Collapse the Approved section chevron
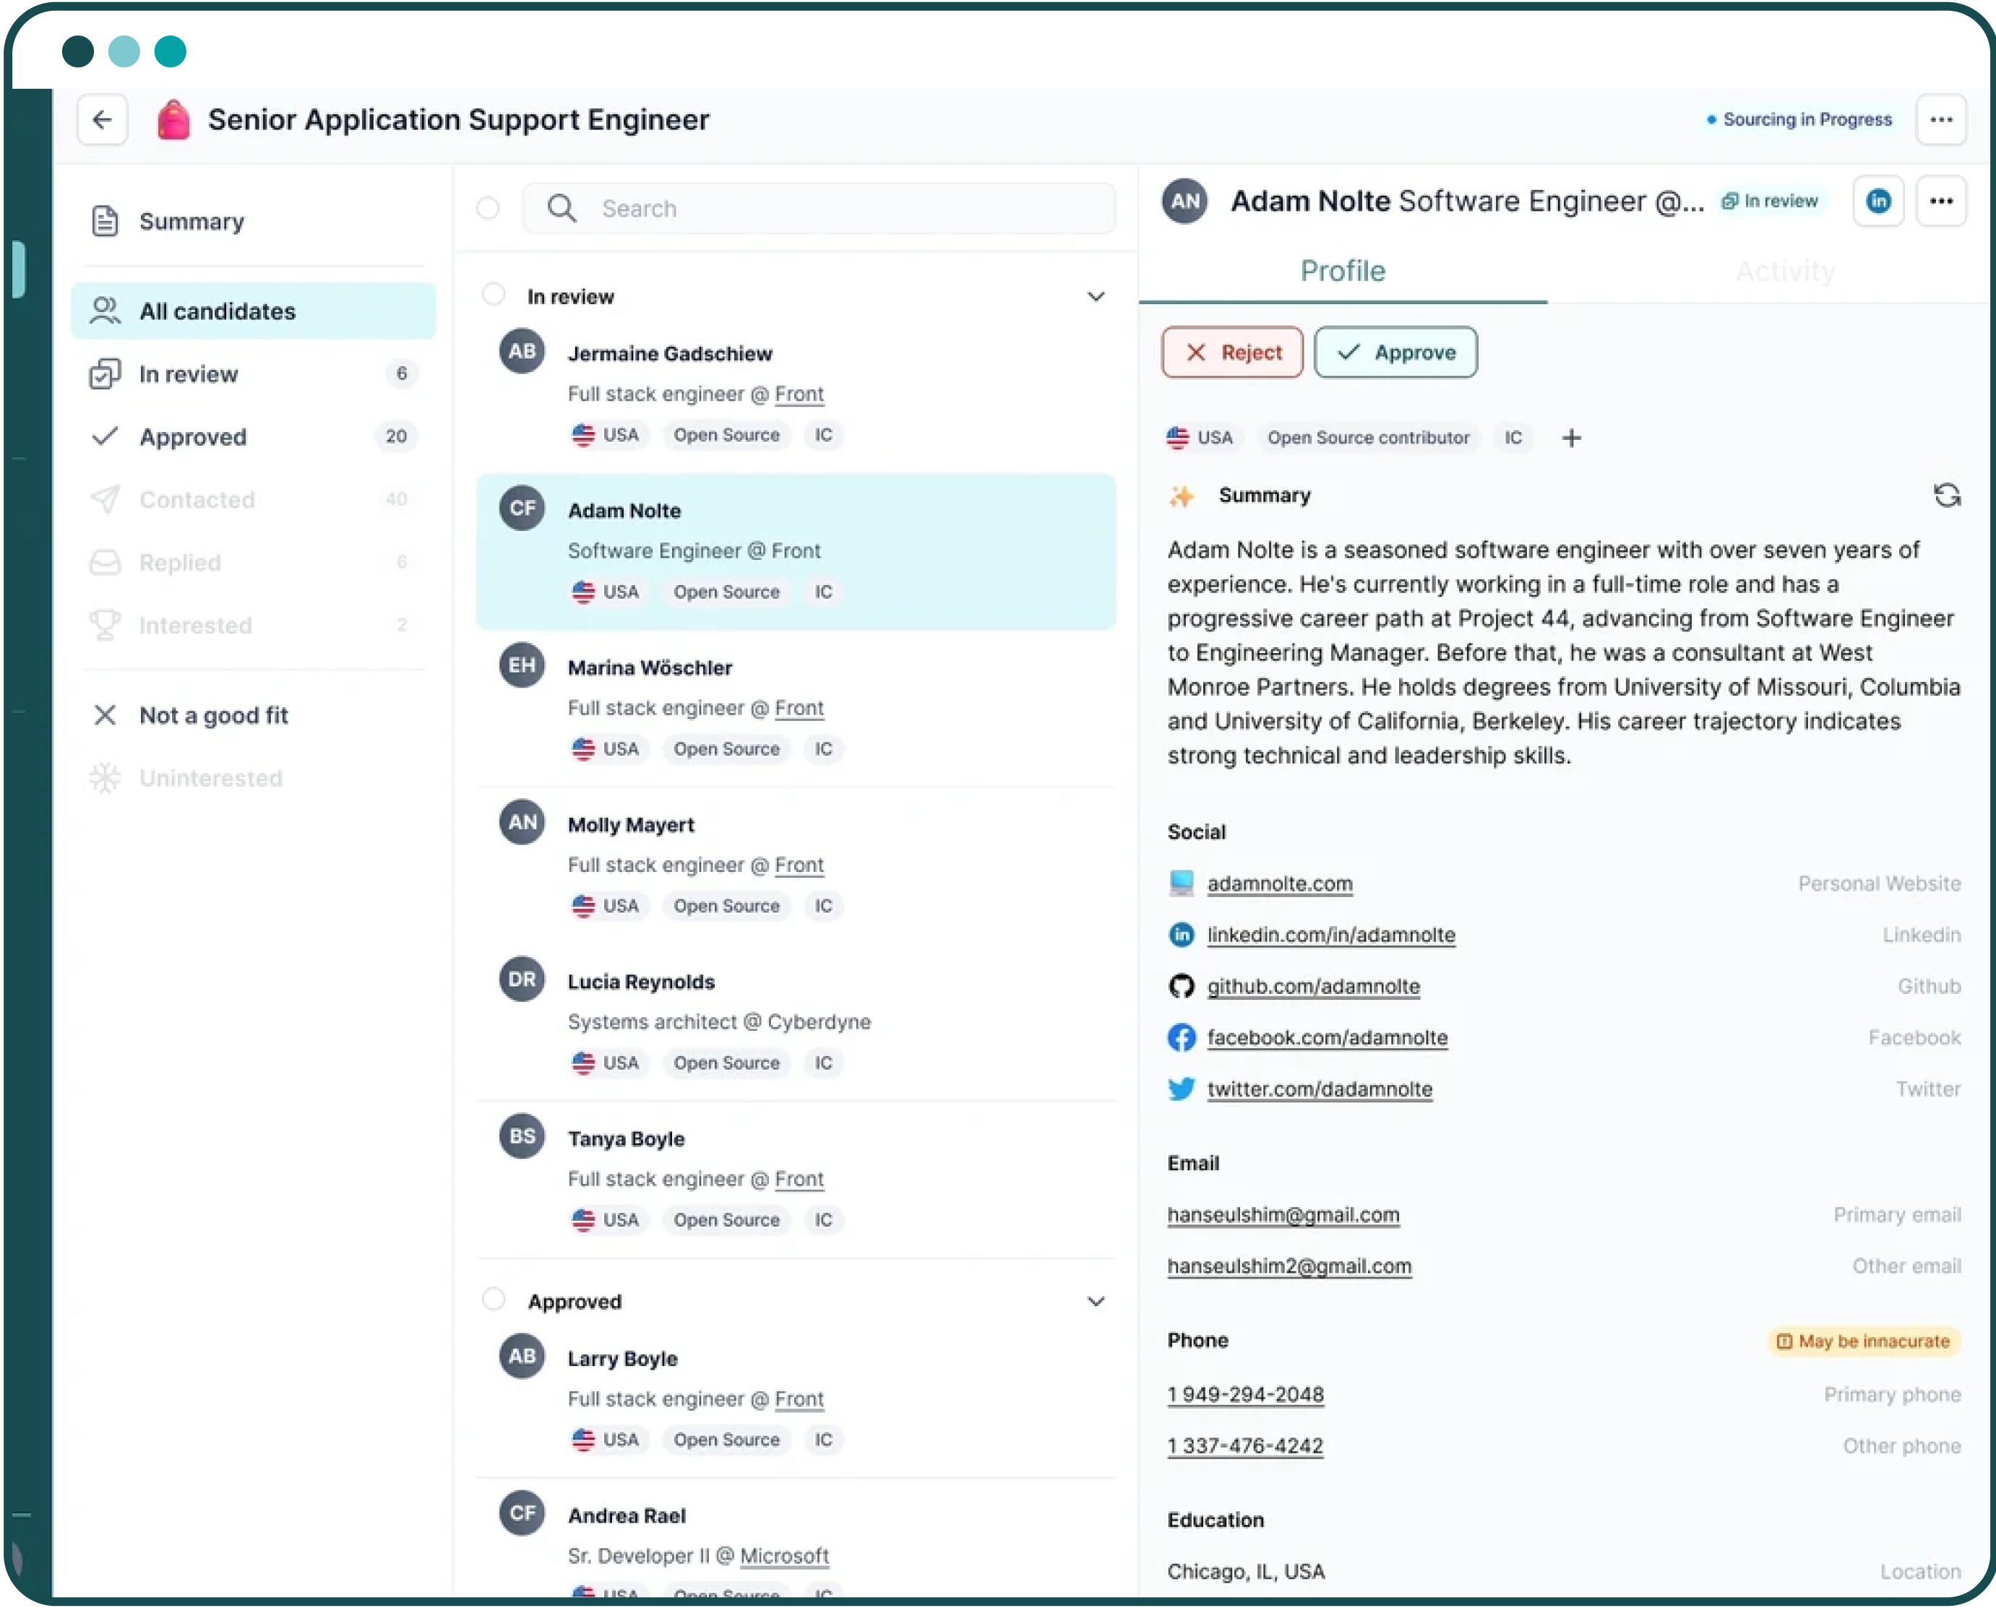This screenshot has width=1996, height=1608. coord(1096,1302)
